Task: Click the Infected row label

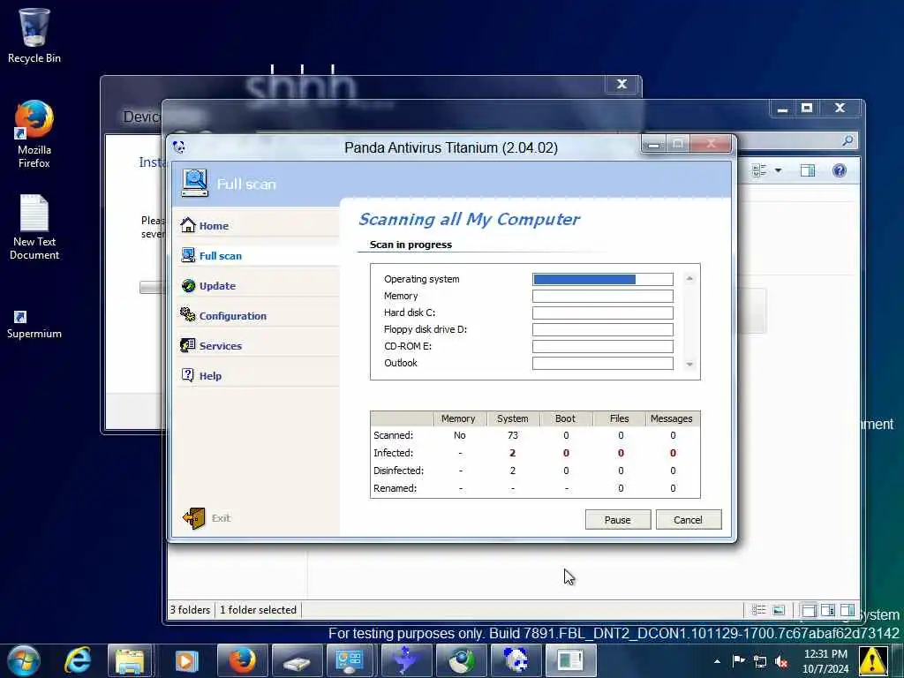Action: click(x=393, y=453)
